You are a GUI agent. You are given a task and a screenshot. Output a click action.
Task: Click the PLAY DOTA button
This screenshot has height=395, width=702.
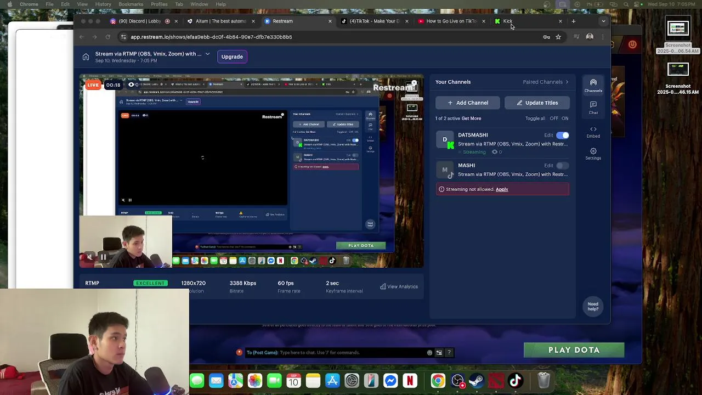(574, 350)
